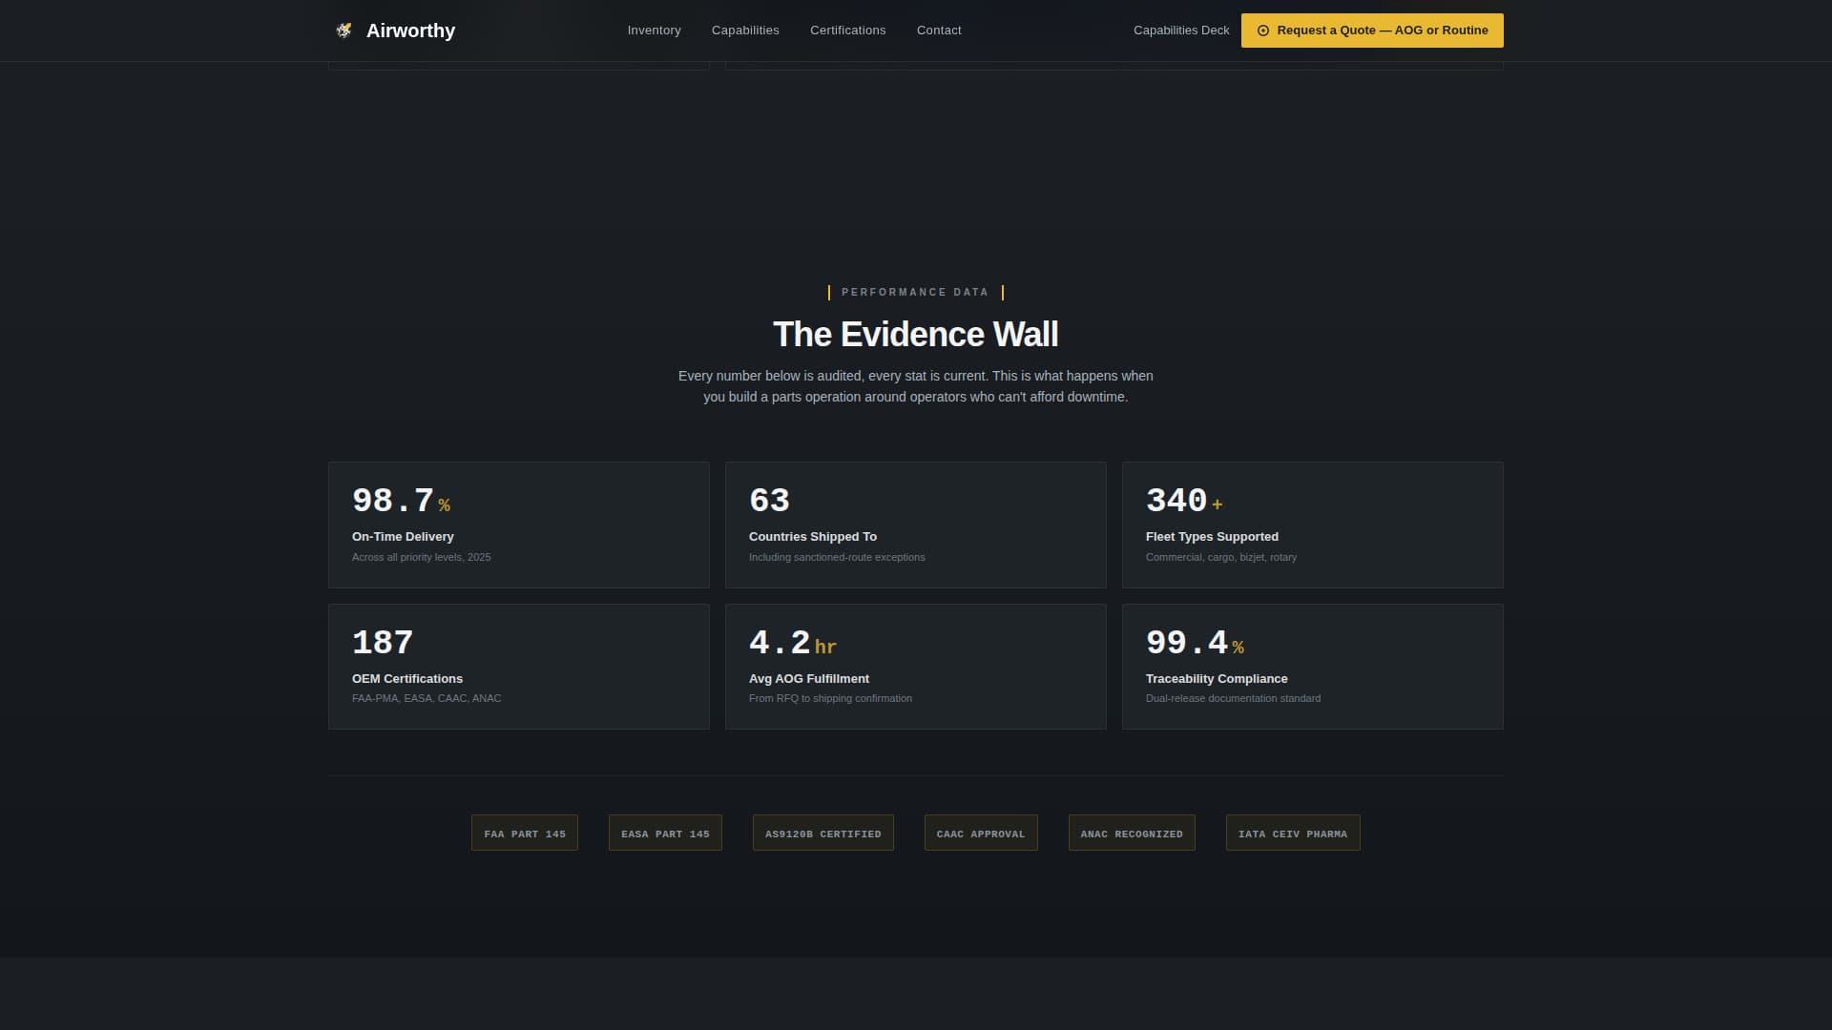Click circle icon in quote button
1832x1030 pixels.
pos(1263,31)
